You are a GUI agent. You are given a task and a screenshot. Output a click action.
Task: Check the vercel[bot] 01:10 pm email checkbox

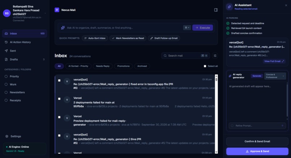[x=59, y=135]
